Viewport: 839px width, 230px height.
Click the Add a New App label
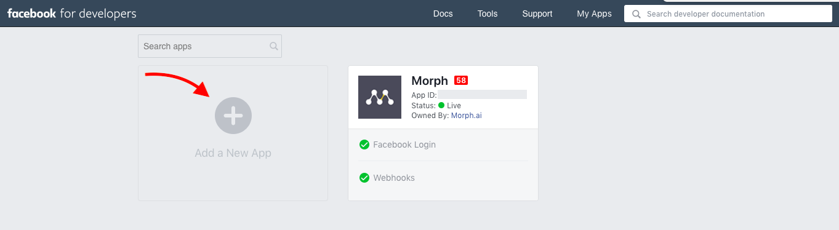(x=233, y=153)
